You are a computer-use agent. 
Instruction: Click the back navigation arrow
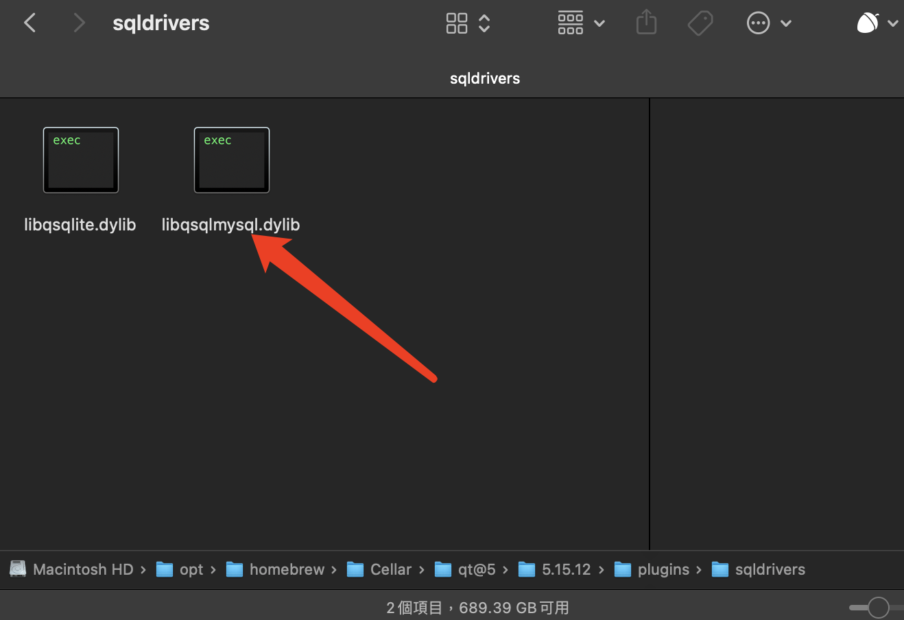(x=30, y=23)
